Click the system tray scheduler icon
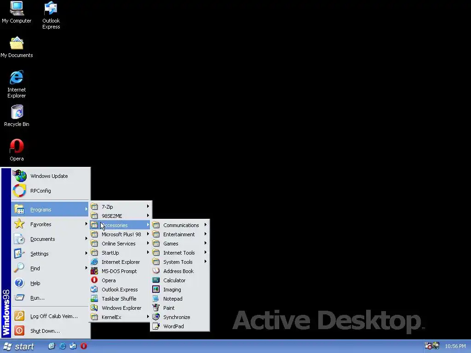The width and height of the screenshot is (471, 353). point(428,346)
